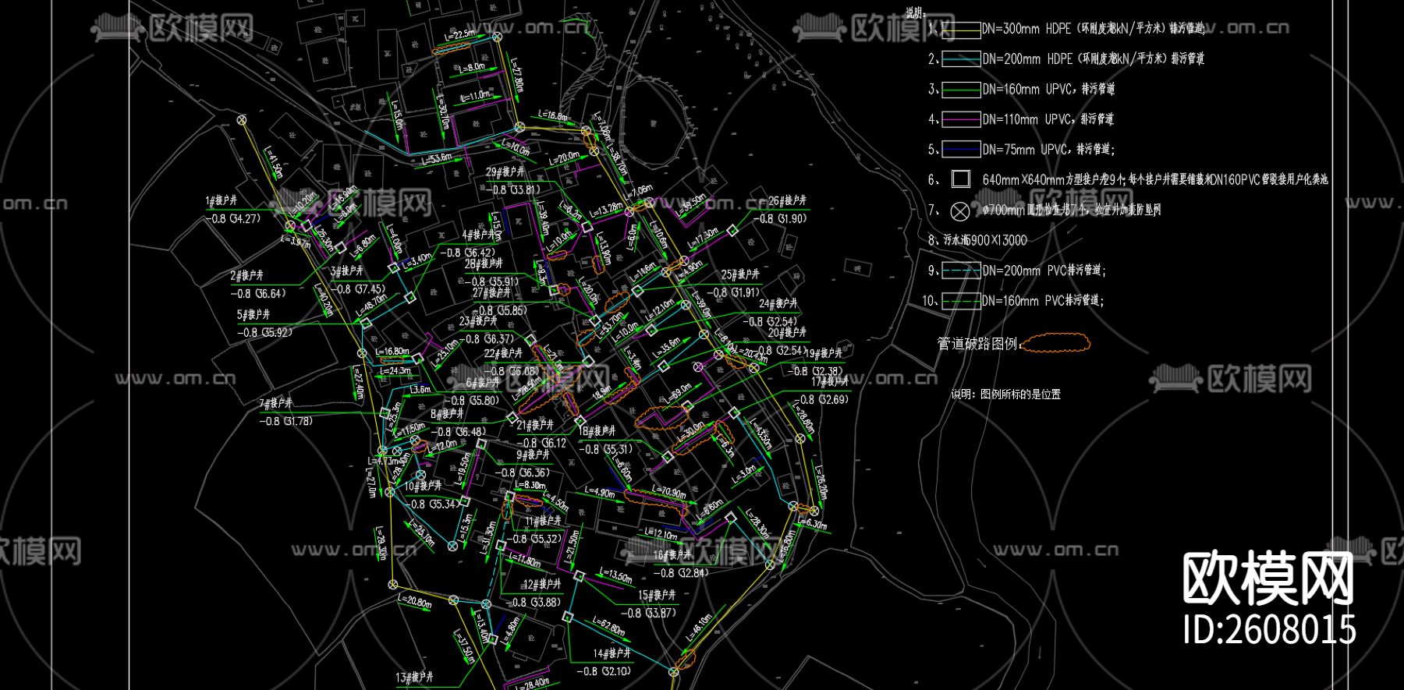The height and width of the screenshot is (690, 1404).
Task: Click the note '说明：图例所标的是位置'
Action: 1006,395
